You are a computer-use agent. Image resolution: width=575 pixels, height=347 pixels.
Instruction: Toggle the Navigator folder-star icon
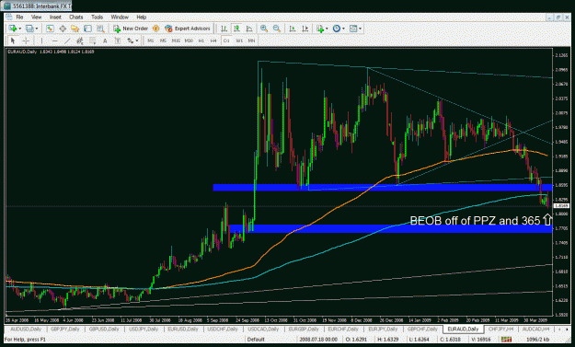(x=75, y=29)
